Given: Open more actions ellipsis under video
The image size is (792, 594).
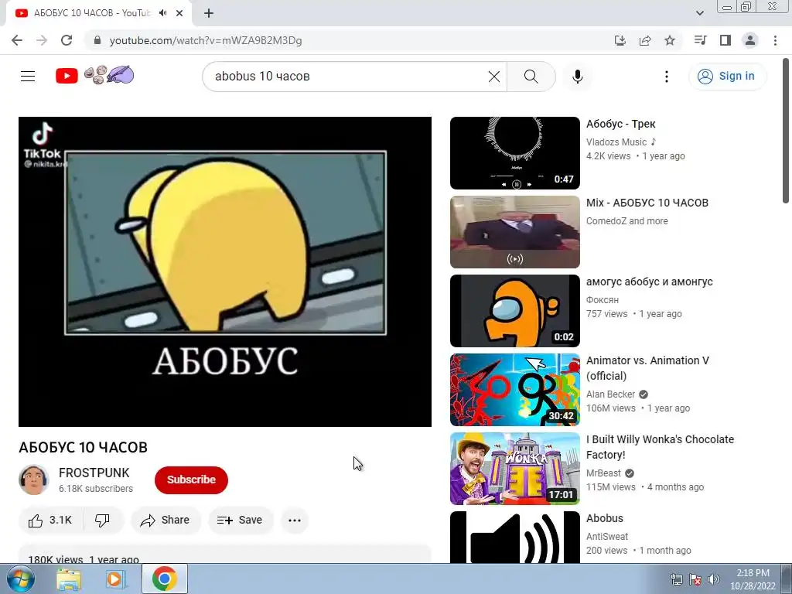Looking at the screenshot, I should point(295,521).
